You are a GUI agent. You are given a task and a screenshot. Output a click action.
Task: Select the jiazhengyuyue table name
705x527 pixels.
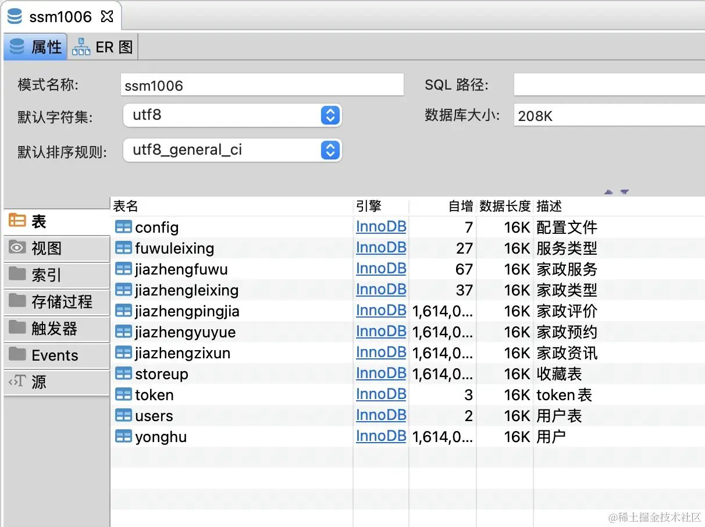tap(186, 333)
